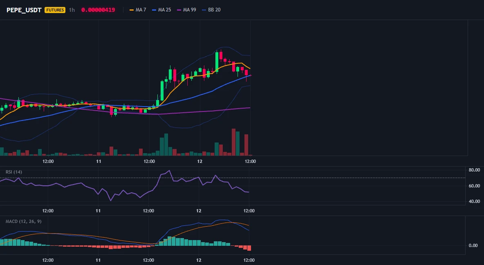Select the BB 20 legend label
This screenshot has height=265, width=484.
click(x=214, y=10)
